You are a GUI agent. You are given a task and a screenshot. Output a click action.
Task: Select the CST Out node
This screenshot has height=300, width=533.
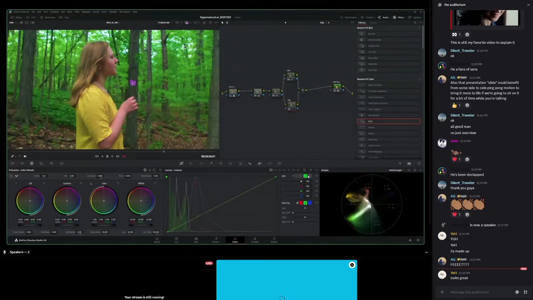click(337, 86)
